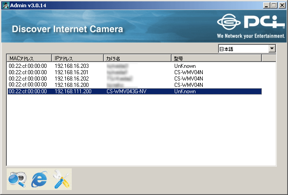This screenshot has height=195, width=288.
Task: Click the Admin app icon in title bar
Action: [5, 5]
